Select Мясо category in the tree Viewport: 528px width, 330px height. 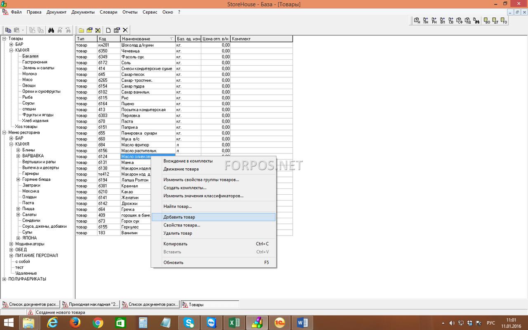(x=27, y=80)
